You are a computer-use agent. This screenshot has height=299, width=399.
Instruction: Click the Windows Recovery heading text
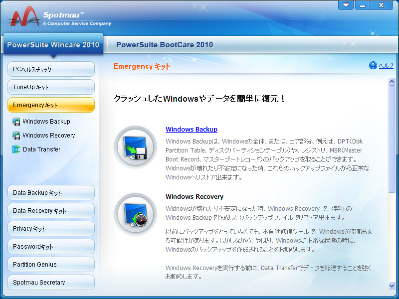[195, 196]
